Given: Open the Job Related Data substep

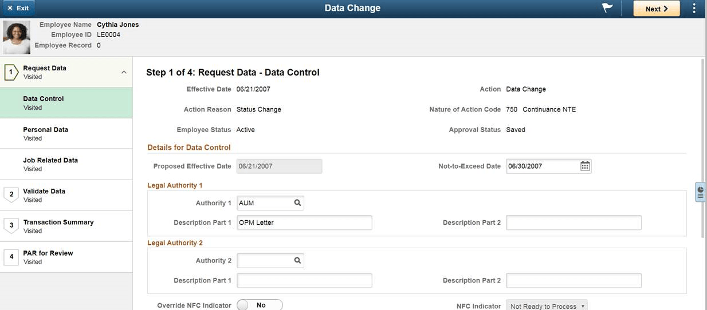Looking at the screenshot, I should (x=50, y=164).
